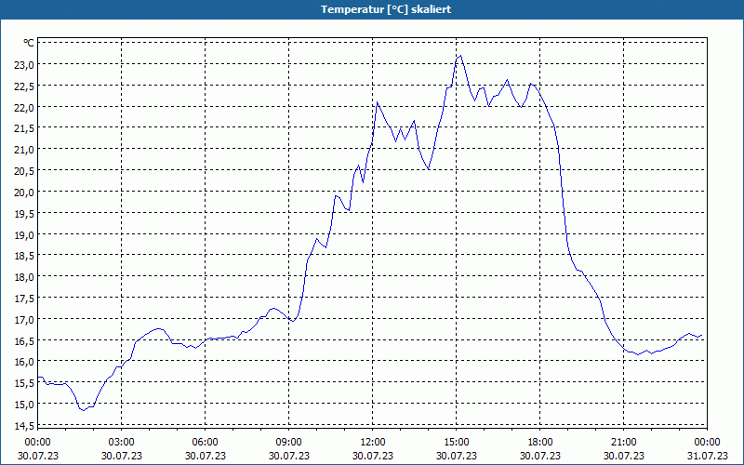744x465 pixels.
Task: Select the °C unit label on the axis
Action: [x=29, y=43]
